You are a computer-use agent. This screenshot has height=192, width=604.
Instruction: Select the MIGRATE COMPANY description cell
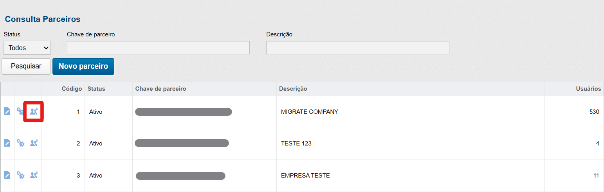tap(310, 112)
